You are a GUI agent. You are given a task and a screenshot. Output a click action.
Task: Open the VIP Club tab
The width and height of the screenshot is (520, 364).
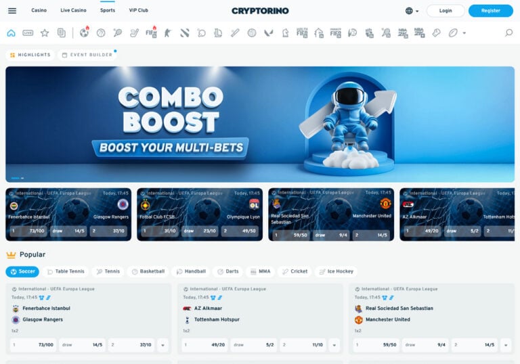(138, 11)
